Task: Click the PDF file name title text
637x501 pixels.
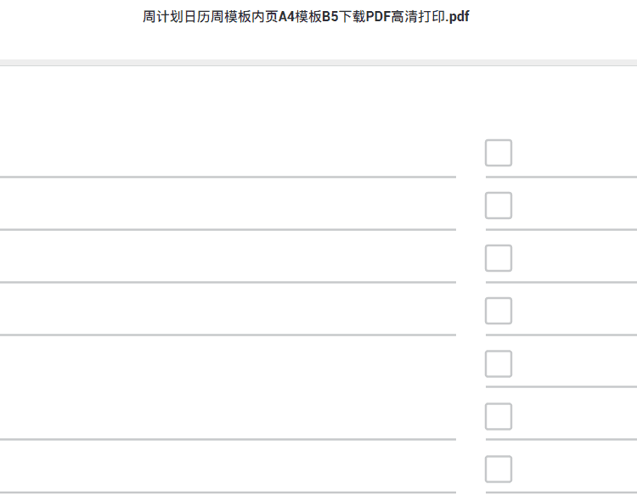Action: click(306, 17)
